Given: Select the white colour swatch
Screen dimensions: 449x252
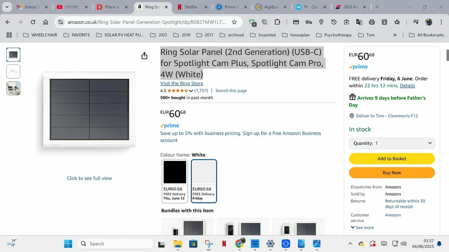Looking at the screenshot, I should [204, 181].
